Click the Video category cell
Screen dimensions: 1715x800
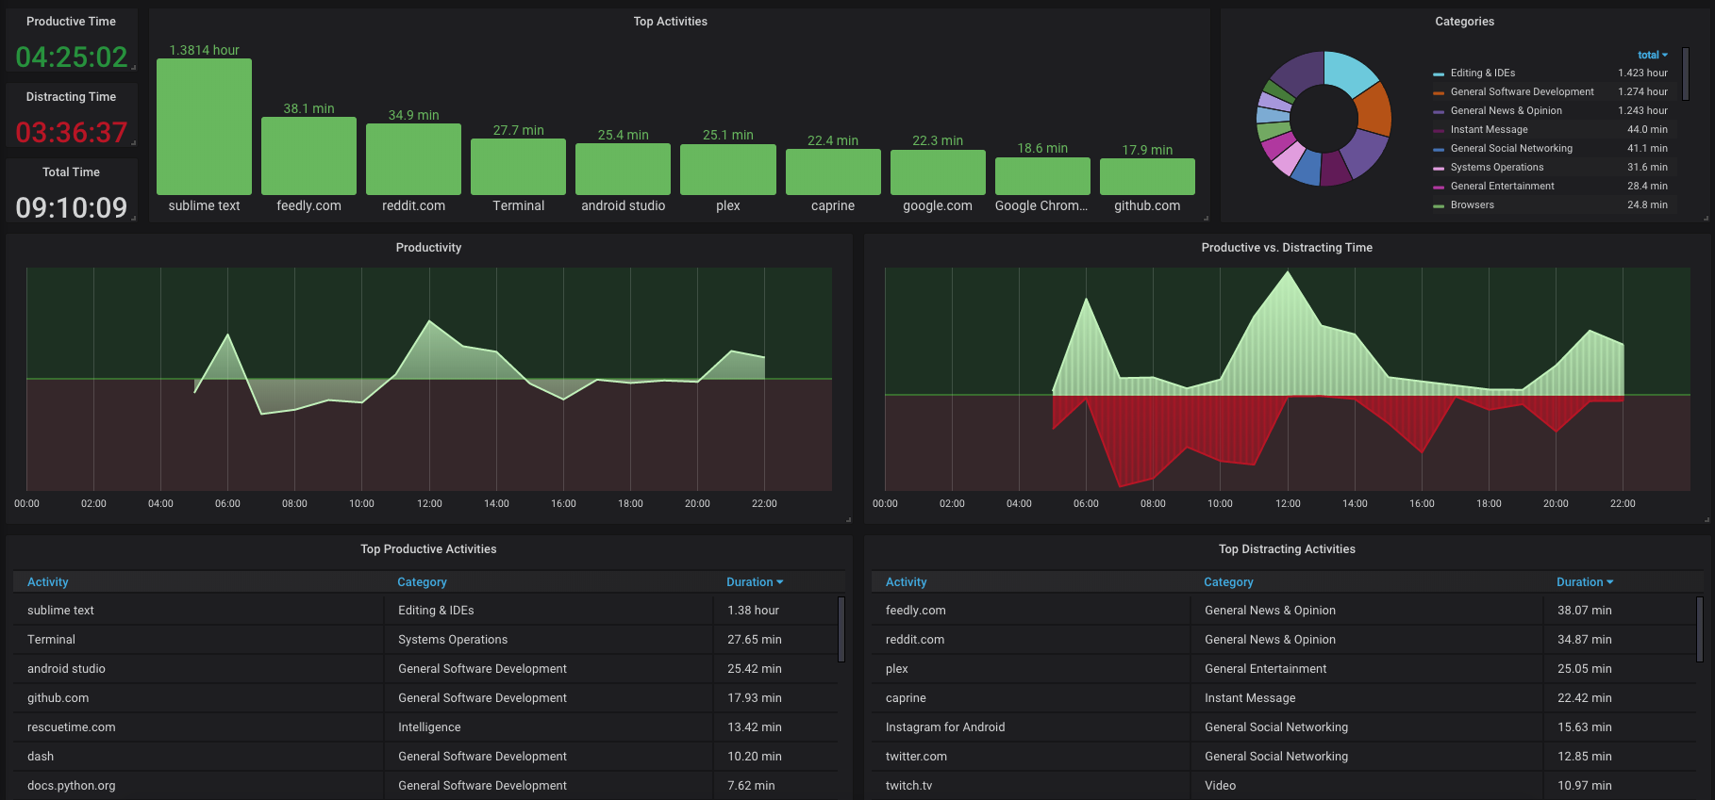(1220, 786)
